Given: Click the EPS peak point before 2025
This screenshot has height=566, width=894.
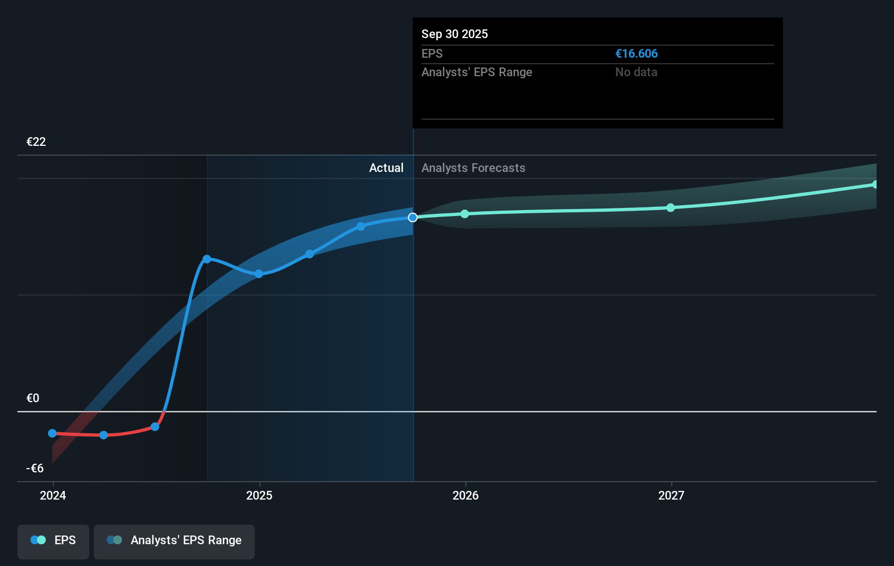Looking at the screenshot, I should (207, 259).
